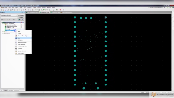The image size is (174, 98).
Task: Click the New document toolbar icon
Action: click(1, 10)
